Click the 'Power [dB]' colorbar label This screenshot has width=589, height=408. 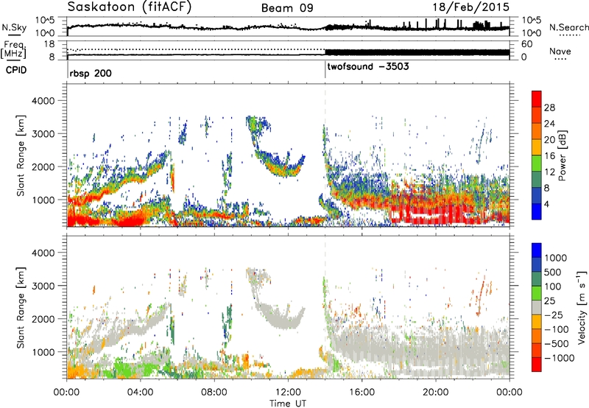click(562, 155)
